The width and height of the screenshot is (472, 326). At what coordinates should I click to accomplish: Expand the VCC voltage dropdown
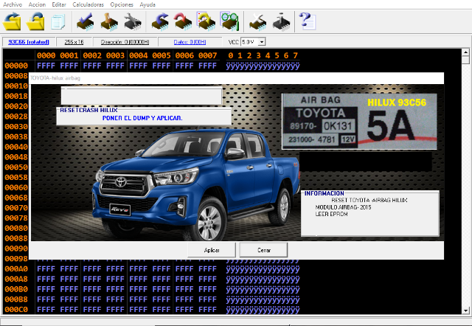pos(262,42)
